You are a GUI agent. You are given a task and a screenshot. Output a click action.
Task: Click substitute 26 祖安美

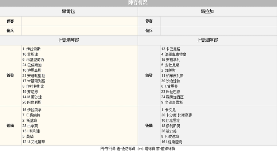click(x=169, y=131)
